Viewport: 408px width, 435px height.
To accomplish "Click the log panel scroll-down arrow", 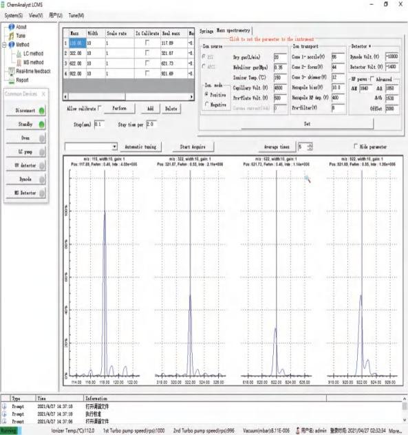I will point(405,420).
